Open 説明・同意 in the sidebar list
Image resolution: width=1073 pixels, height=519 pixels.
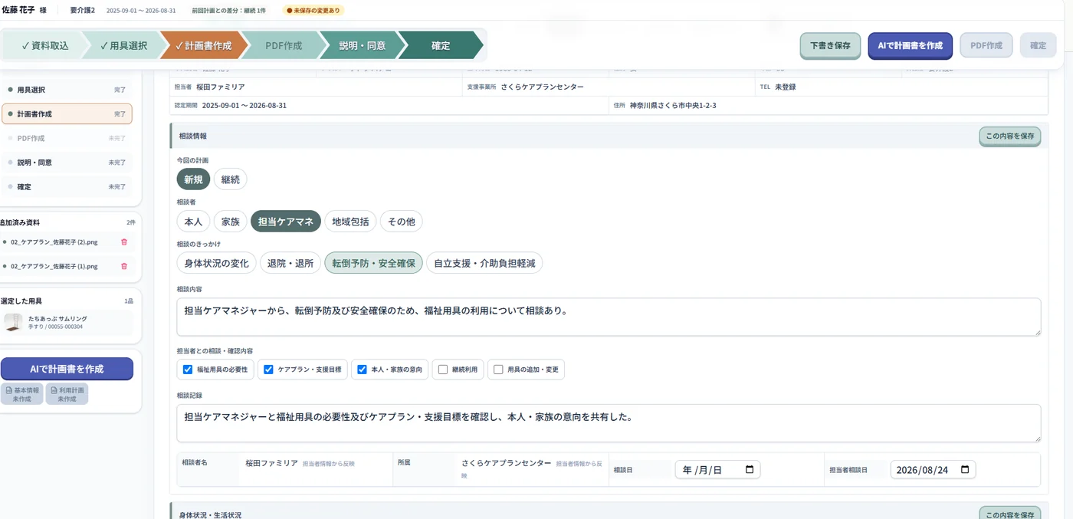click(x=67, y=163)
